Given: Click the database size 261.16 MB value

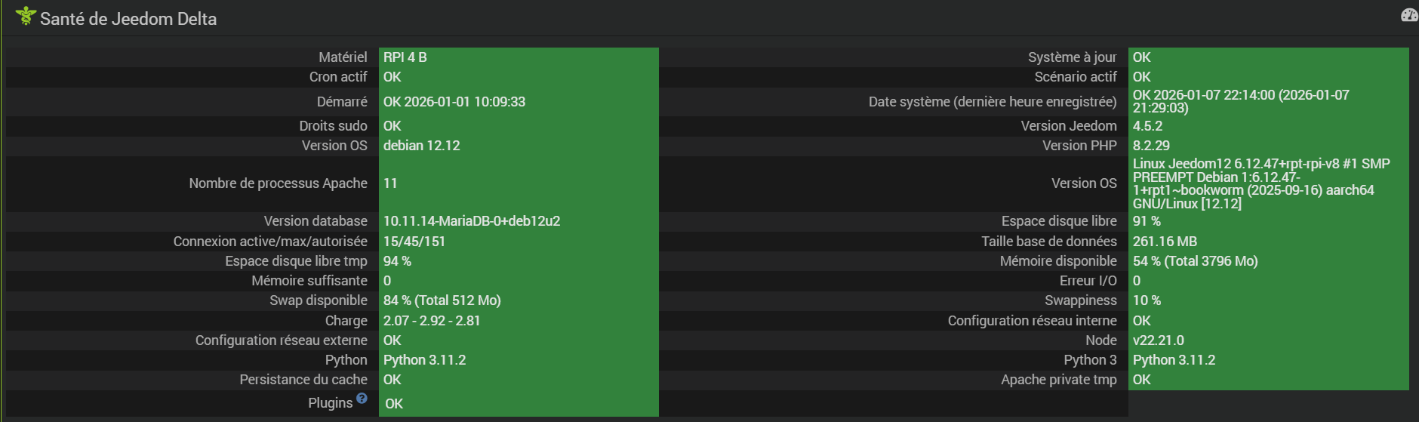Looking at the screenshot, I should 1165,242.
